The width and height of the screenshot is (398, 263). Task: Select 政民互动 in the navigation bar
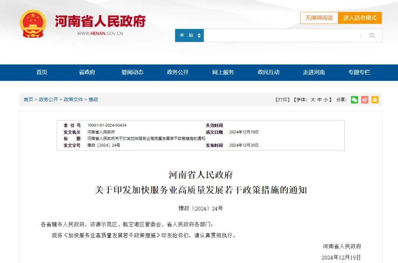(x=268, y=73)
